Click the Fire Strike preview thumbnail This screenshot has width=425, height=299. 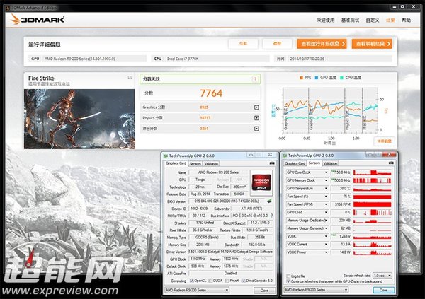79,119
